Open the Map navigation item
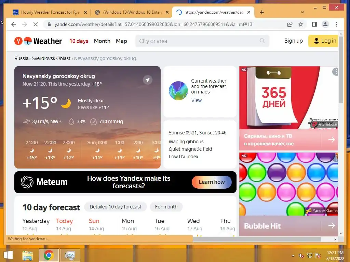 pyautogui.click(x=121, y=41)
